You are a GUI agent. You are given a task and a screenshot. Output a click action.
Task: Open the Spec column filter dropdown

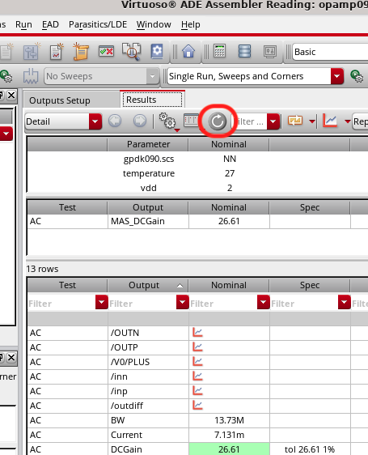click(345, 302)
